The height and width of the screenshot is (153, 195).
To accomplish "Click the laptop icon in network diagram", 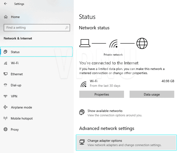I will 85,43.
